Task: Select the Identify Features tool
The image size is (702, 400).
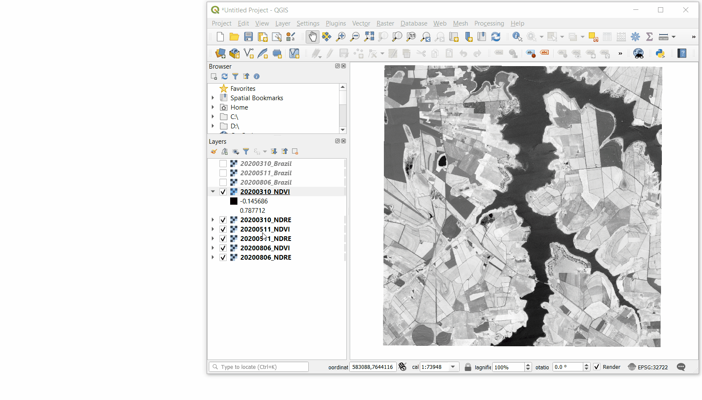Action: [x=517, y=37]
